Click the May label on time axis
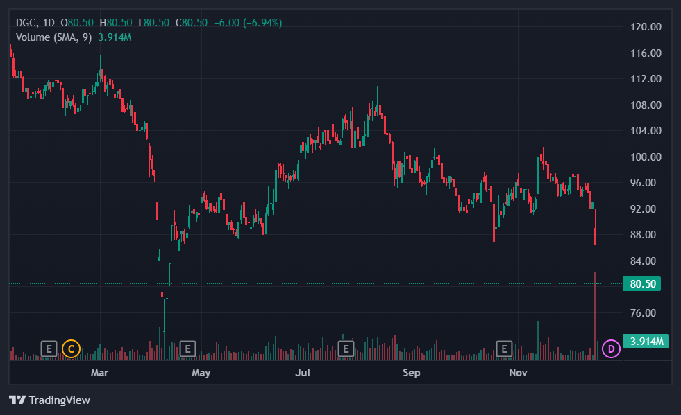 pyautogui.click(x=201, y=373)
